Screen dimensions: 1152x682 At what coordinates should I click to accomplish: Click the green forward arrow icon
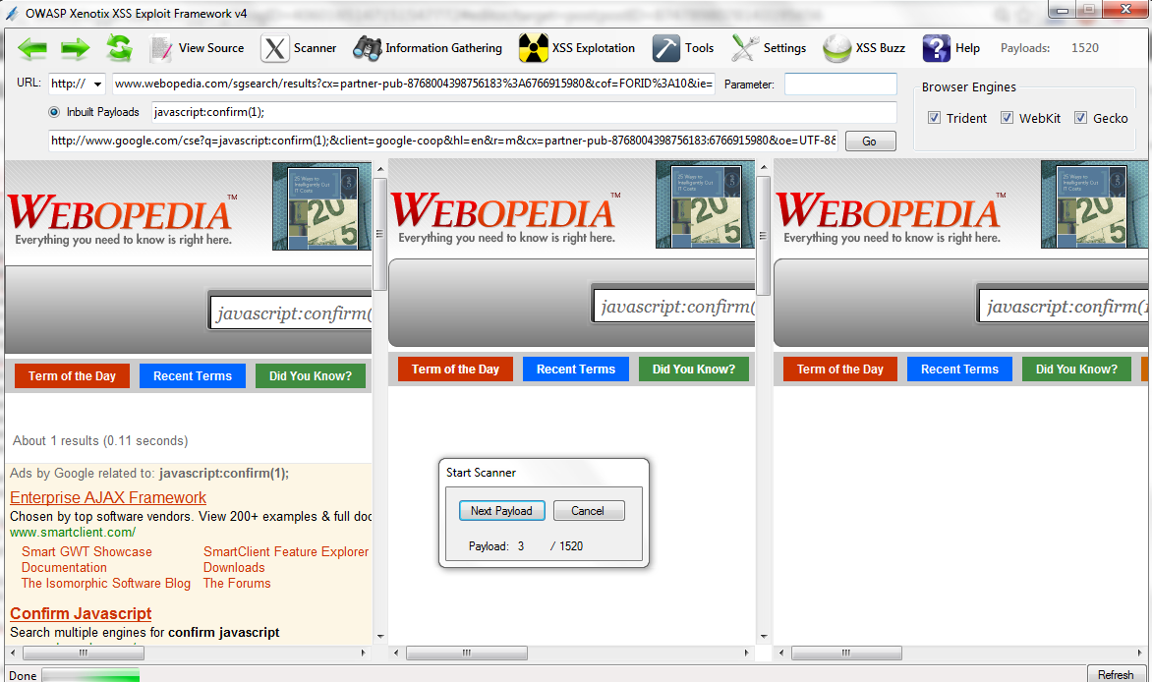[x=75, y=48]
